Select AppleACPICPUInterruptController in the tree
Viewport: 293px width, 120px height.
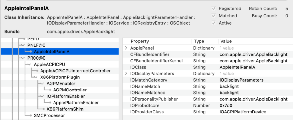[75, 71]
